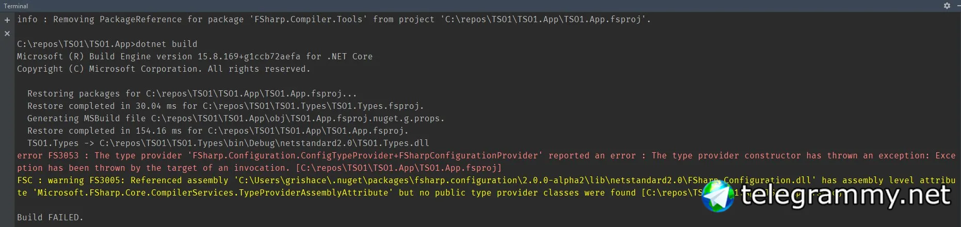Click the "Build FAILED." message
Image resolution: width=961 pixels, height=227 pixels.
50,218
